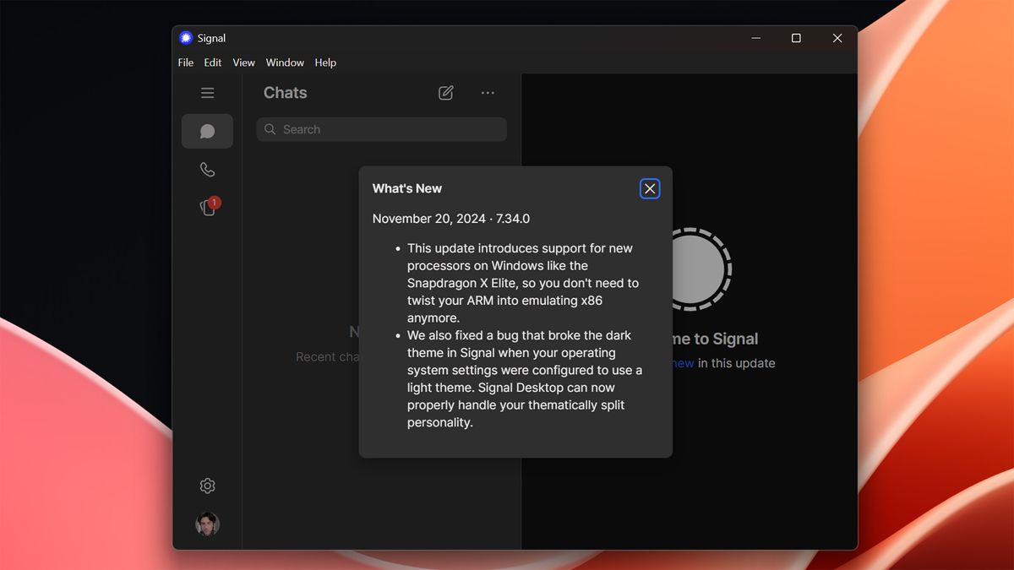Viewport: 1014px width, 570px height.
Task: Maximize the Signal window
Action: 795,38
